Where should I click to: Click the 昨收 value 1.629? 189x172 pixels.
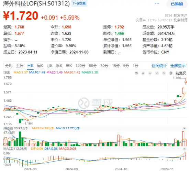(x=67, y=33)
